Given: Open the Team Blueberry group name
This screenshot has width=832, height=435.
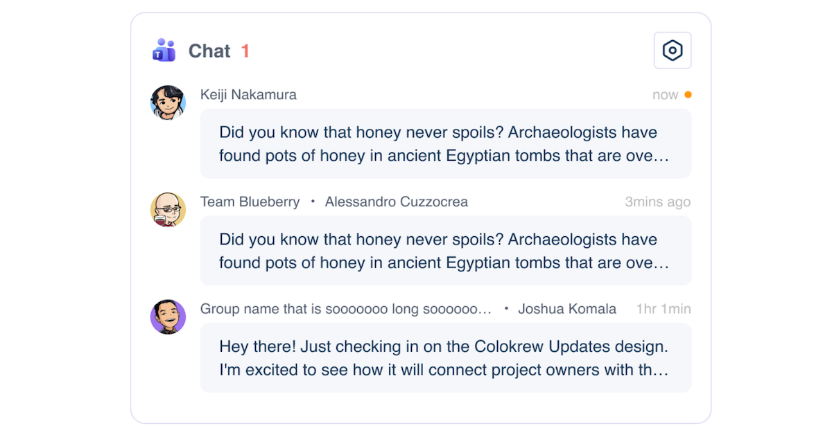Looking at the screenshot, I should tap(250, 202).
